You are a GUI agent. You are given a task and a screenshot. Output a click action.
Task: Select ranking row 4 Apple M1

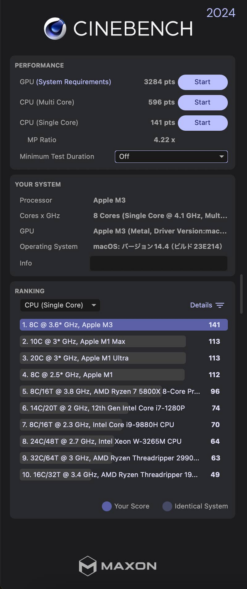click(123, 375)
